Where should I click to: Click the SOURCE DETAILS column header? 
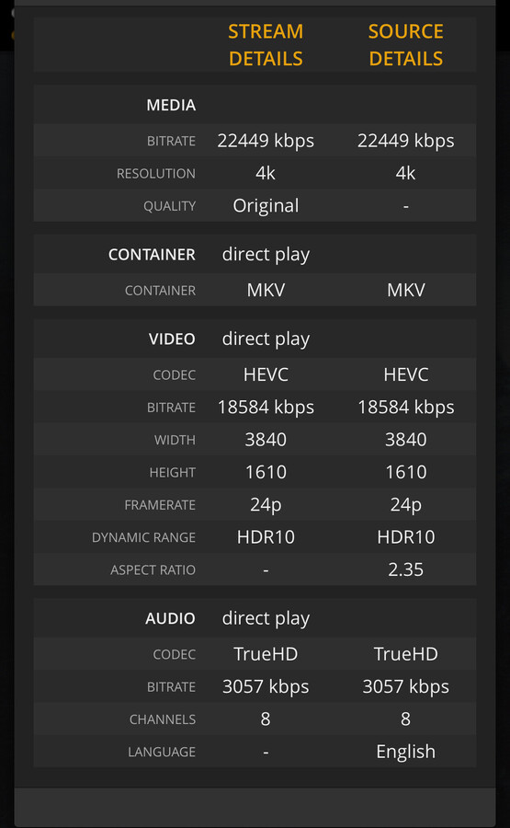[405, 45]
